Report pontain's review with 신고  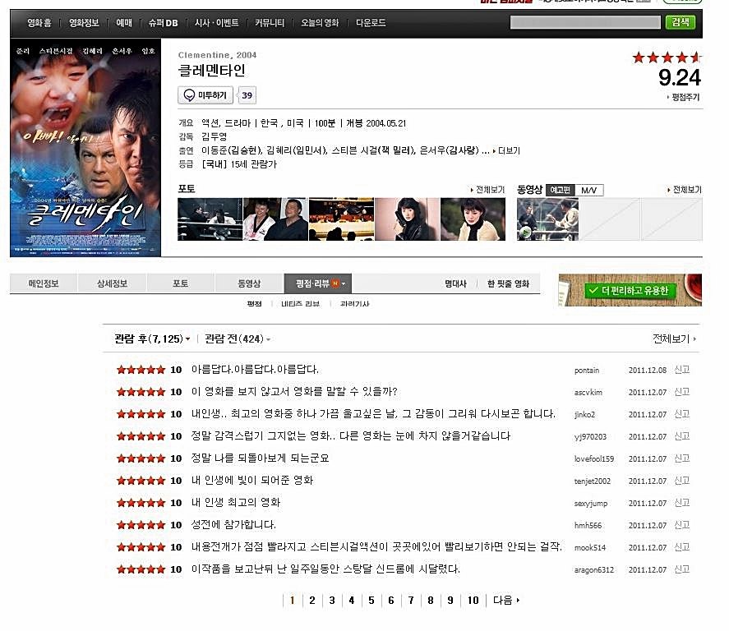click(x=682, y=370)
